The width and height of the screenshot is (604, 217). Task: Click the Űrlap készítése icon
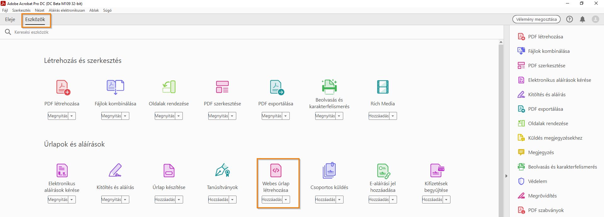[x=169, y=170]
